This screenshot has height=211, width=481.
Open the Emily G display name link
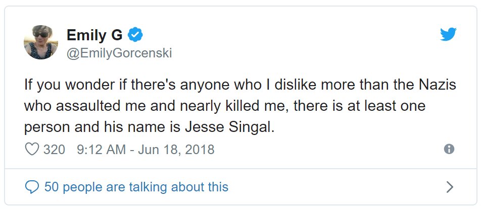coord(94,35)
